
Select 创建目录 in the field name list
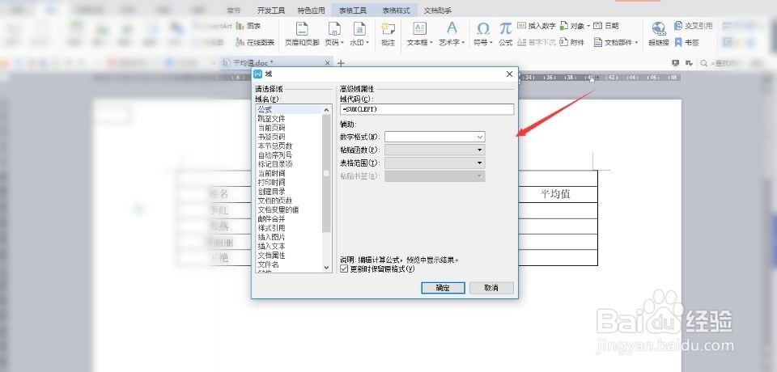pyautogui.click(x=272, y=191)
